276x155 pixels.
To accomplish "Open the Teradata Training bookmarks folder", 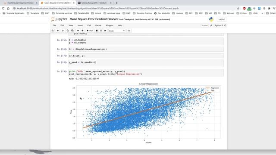I will point(142,13).
